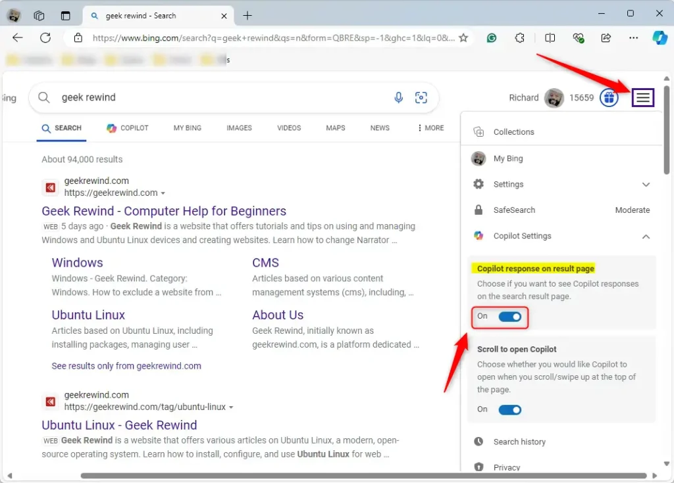Click the About 94,000 results text
This screenshot has width=674, height=483.
[82, 159]
